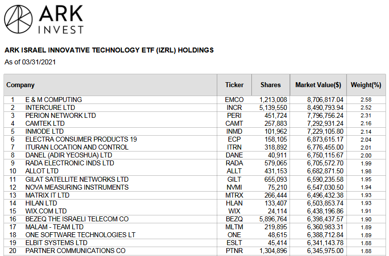Click the ITRN ticker cell
389x256 pixels.
coord(234,147)
